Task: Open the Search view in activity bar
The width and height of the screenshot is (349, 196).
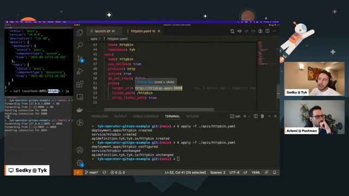Action: pyautogui.click(x=80, y=45)
